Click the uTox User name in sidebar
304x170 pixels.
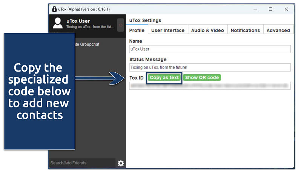click(78, 21)
